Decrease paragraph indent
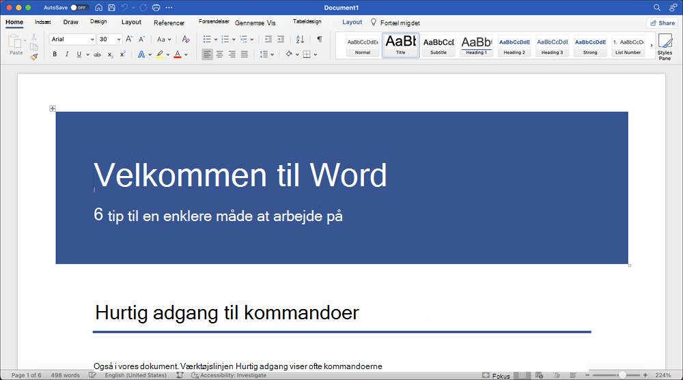The image size is (683, 380). (268, 39)
